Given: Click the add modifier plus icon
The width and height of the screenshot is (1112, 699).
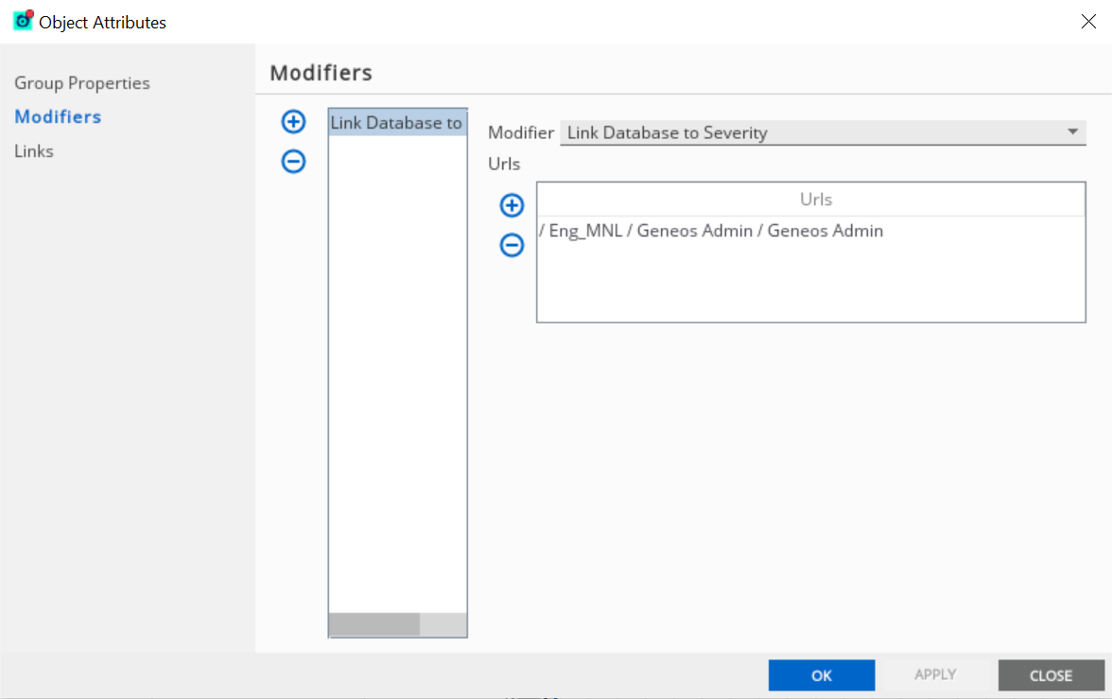Looking at the screenshot, I should tap(294, 122).
